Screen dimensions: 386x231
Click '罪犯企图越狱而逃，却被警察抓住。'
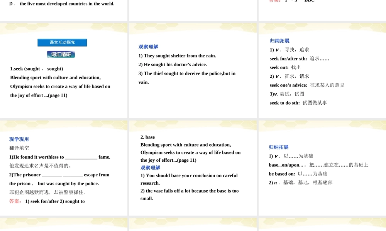(x=48, y=192)
